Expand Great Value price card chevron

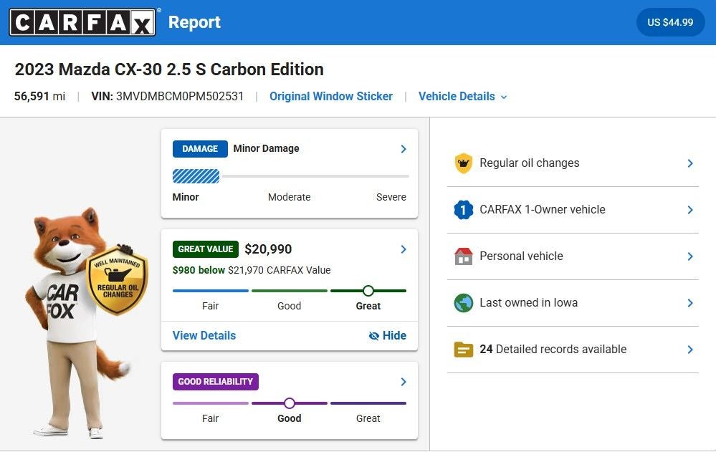coord(404,249)
